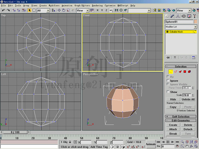The width and height of the screenshot is (199, 149).
Task: Click the 0 / 100 time slider
Action: pos(15,132)
